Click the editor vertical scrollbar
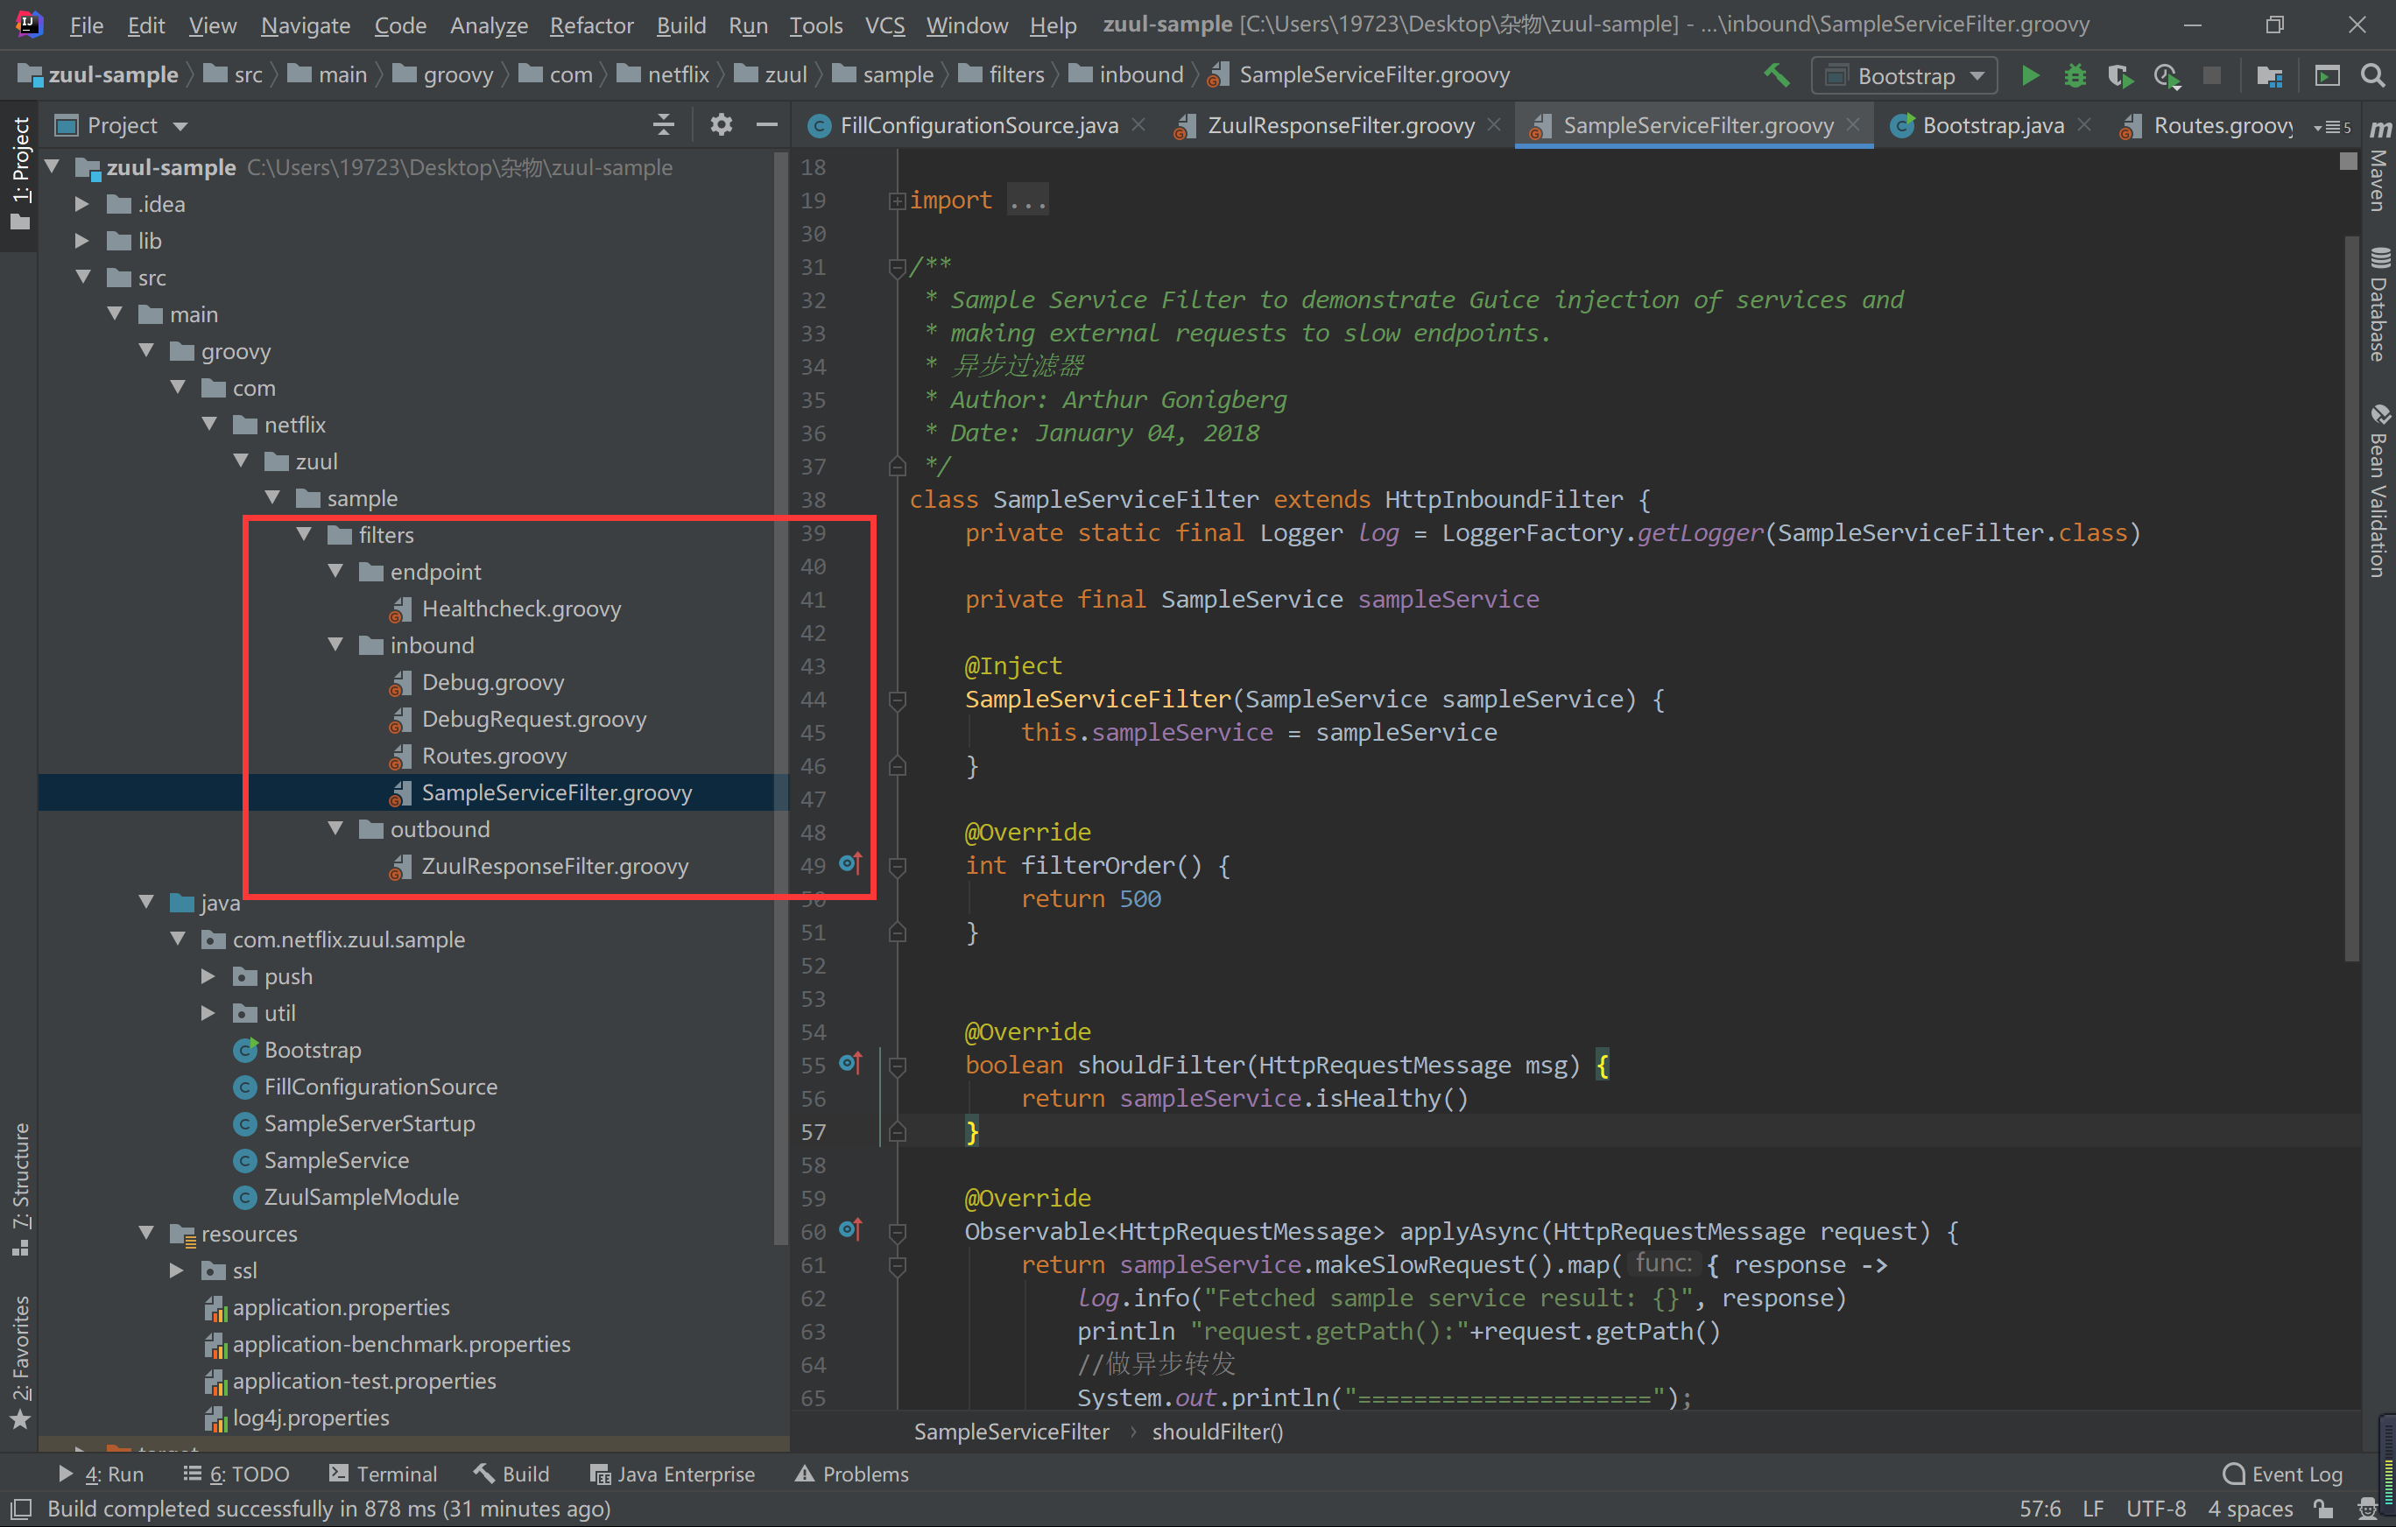The height and width of the screenshot is (1527, 2396). coord(2351,597)
